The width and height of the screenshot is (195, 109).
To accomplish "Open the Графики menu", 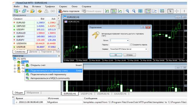I will (x=50, y=6).
